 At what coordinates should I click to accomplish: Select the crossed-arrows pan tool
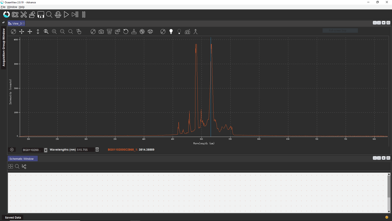[x=30, y=32]
